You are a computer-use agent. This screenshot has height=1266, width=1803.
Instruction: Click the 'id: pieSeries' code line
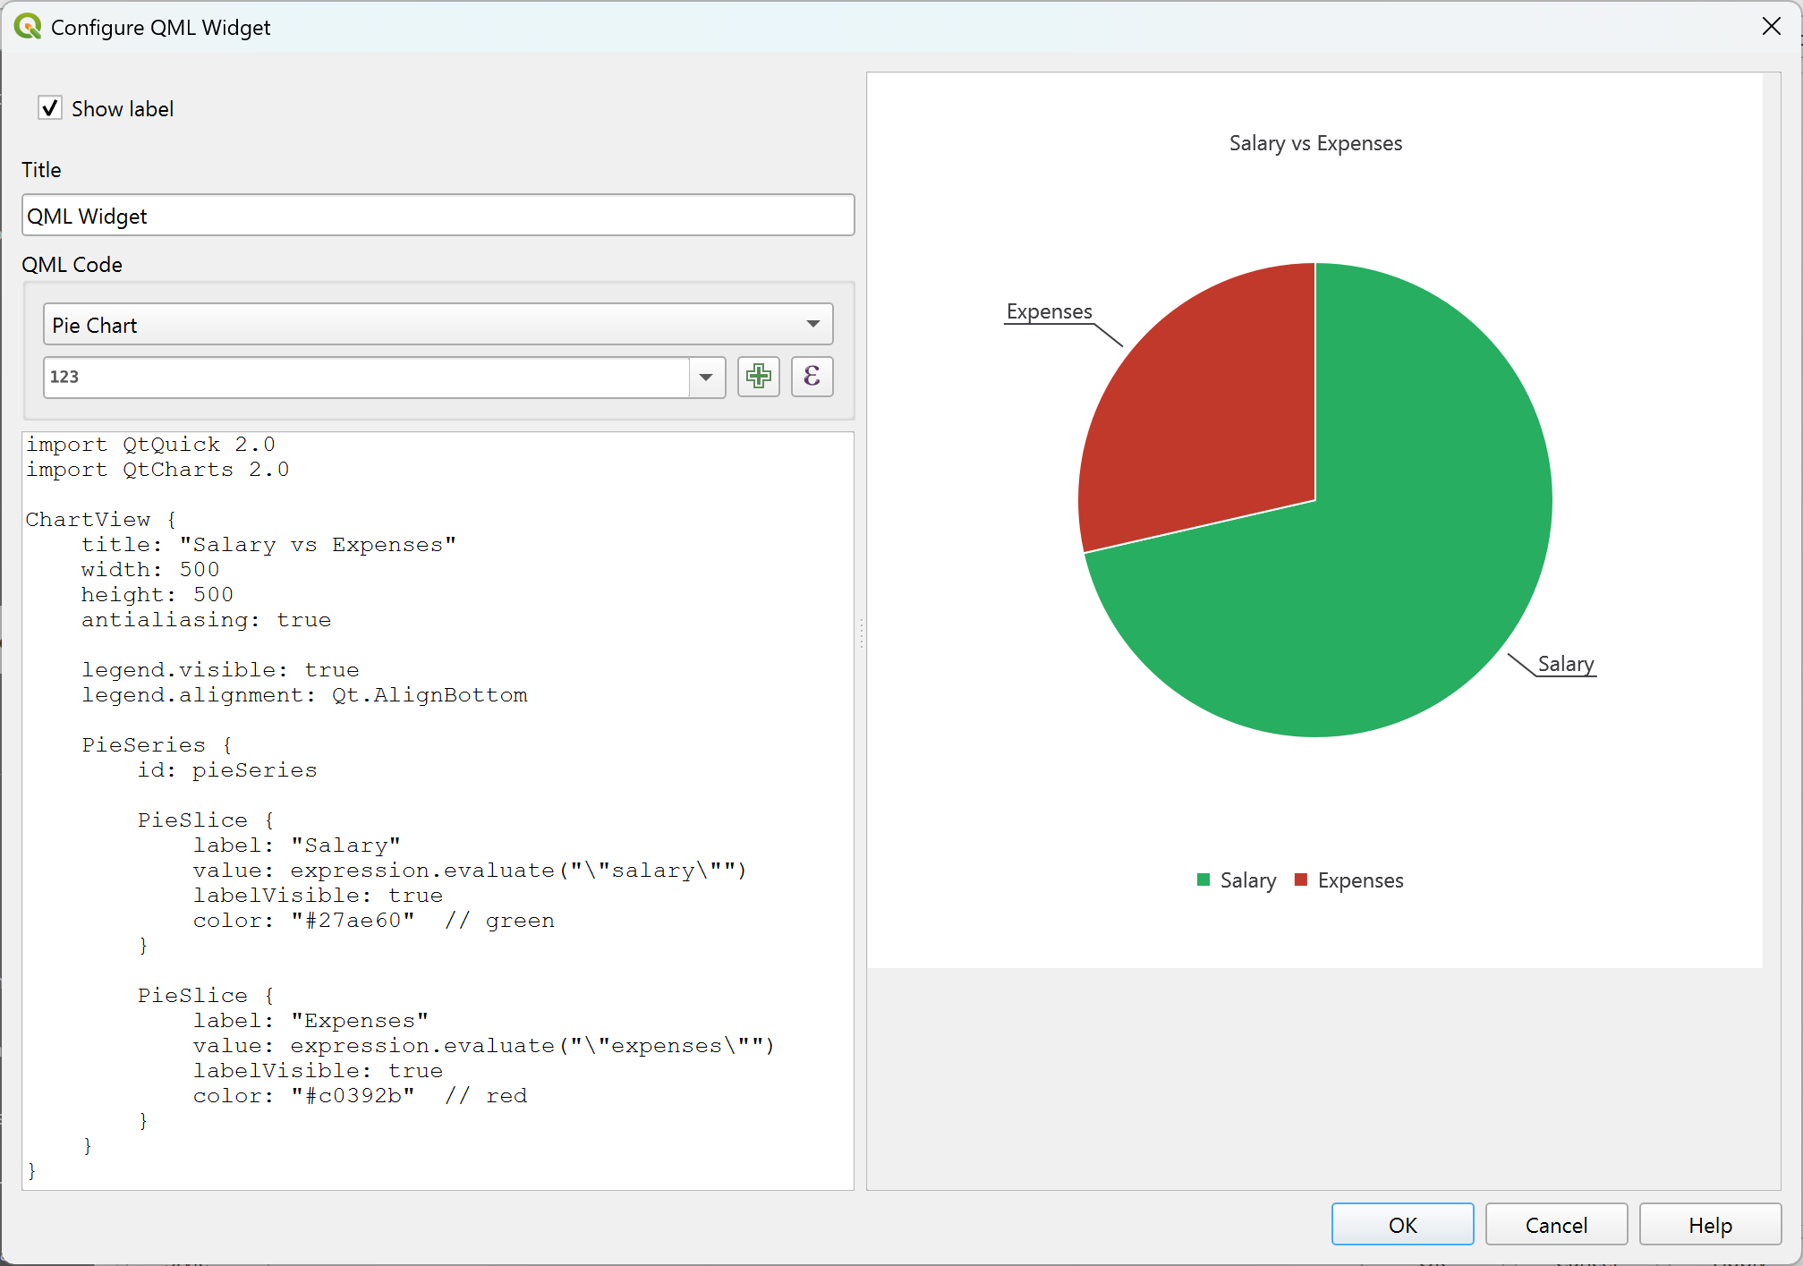(x=227, y=770)
